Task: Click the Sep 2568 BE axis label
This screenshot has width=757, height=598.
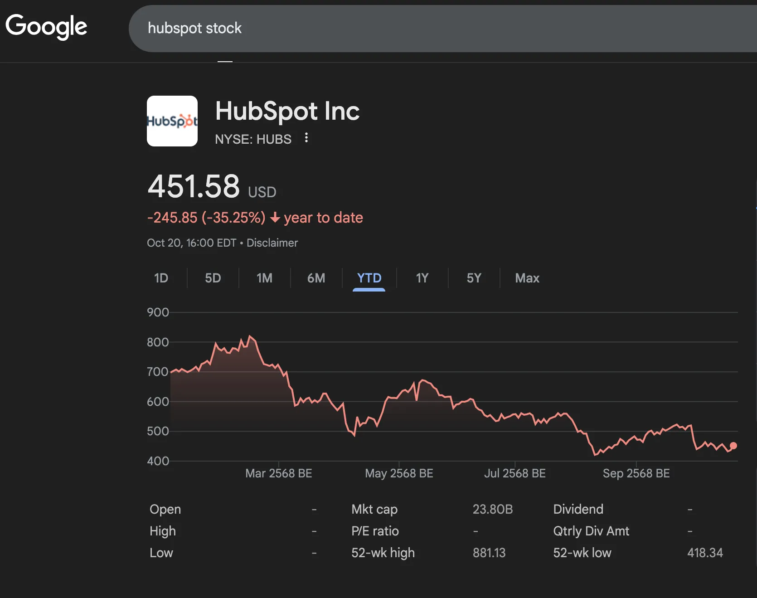Action: click(636, 473)
